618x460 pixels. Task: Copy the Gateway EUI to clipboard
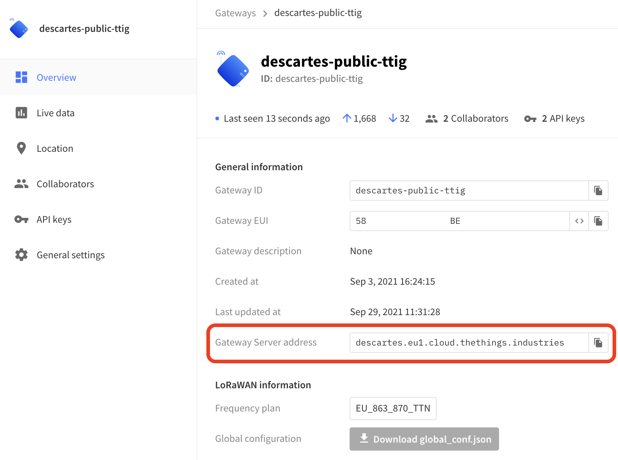pos(598,221)
